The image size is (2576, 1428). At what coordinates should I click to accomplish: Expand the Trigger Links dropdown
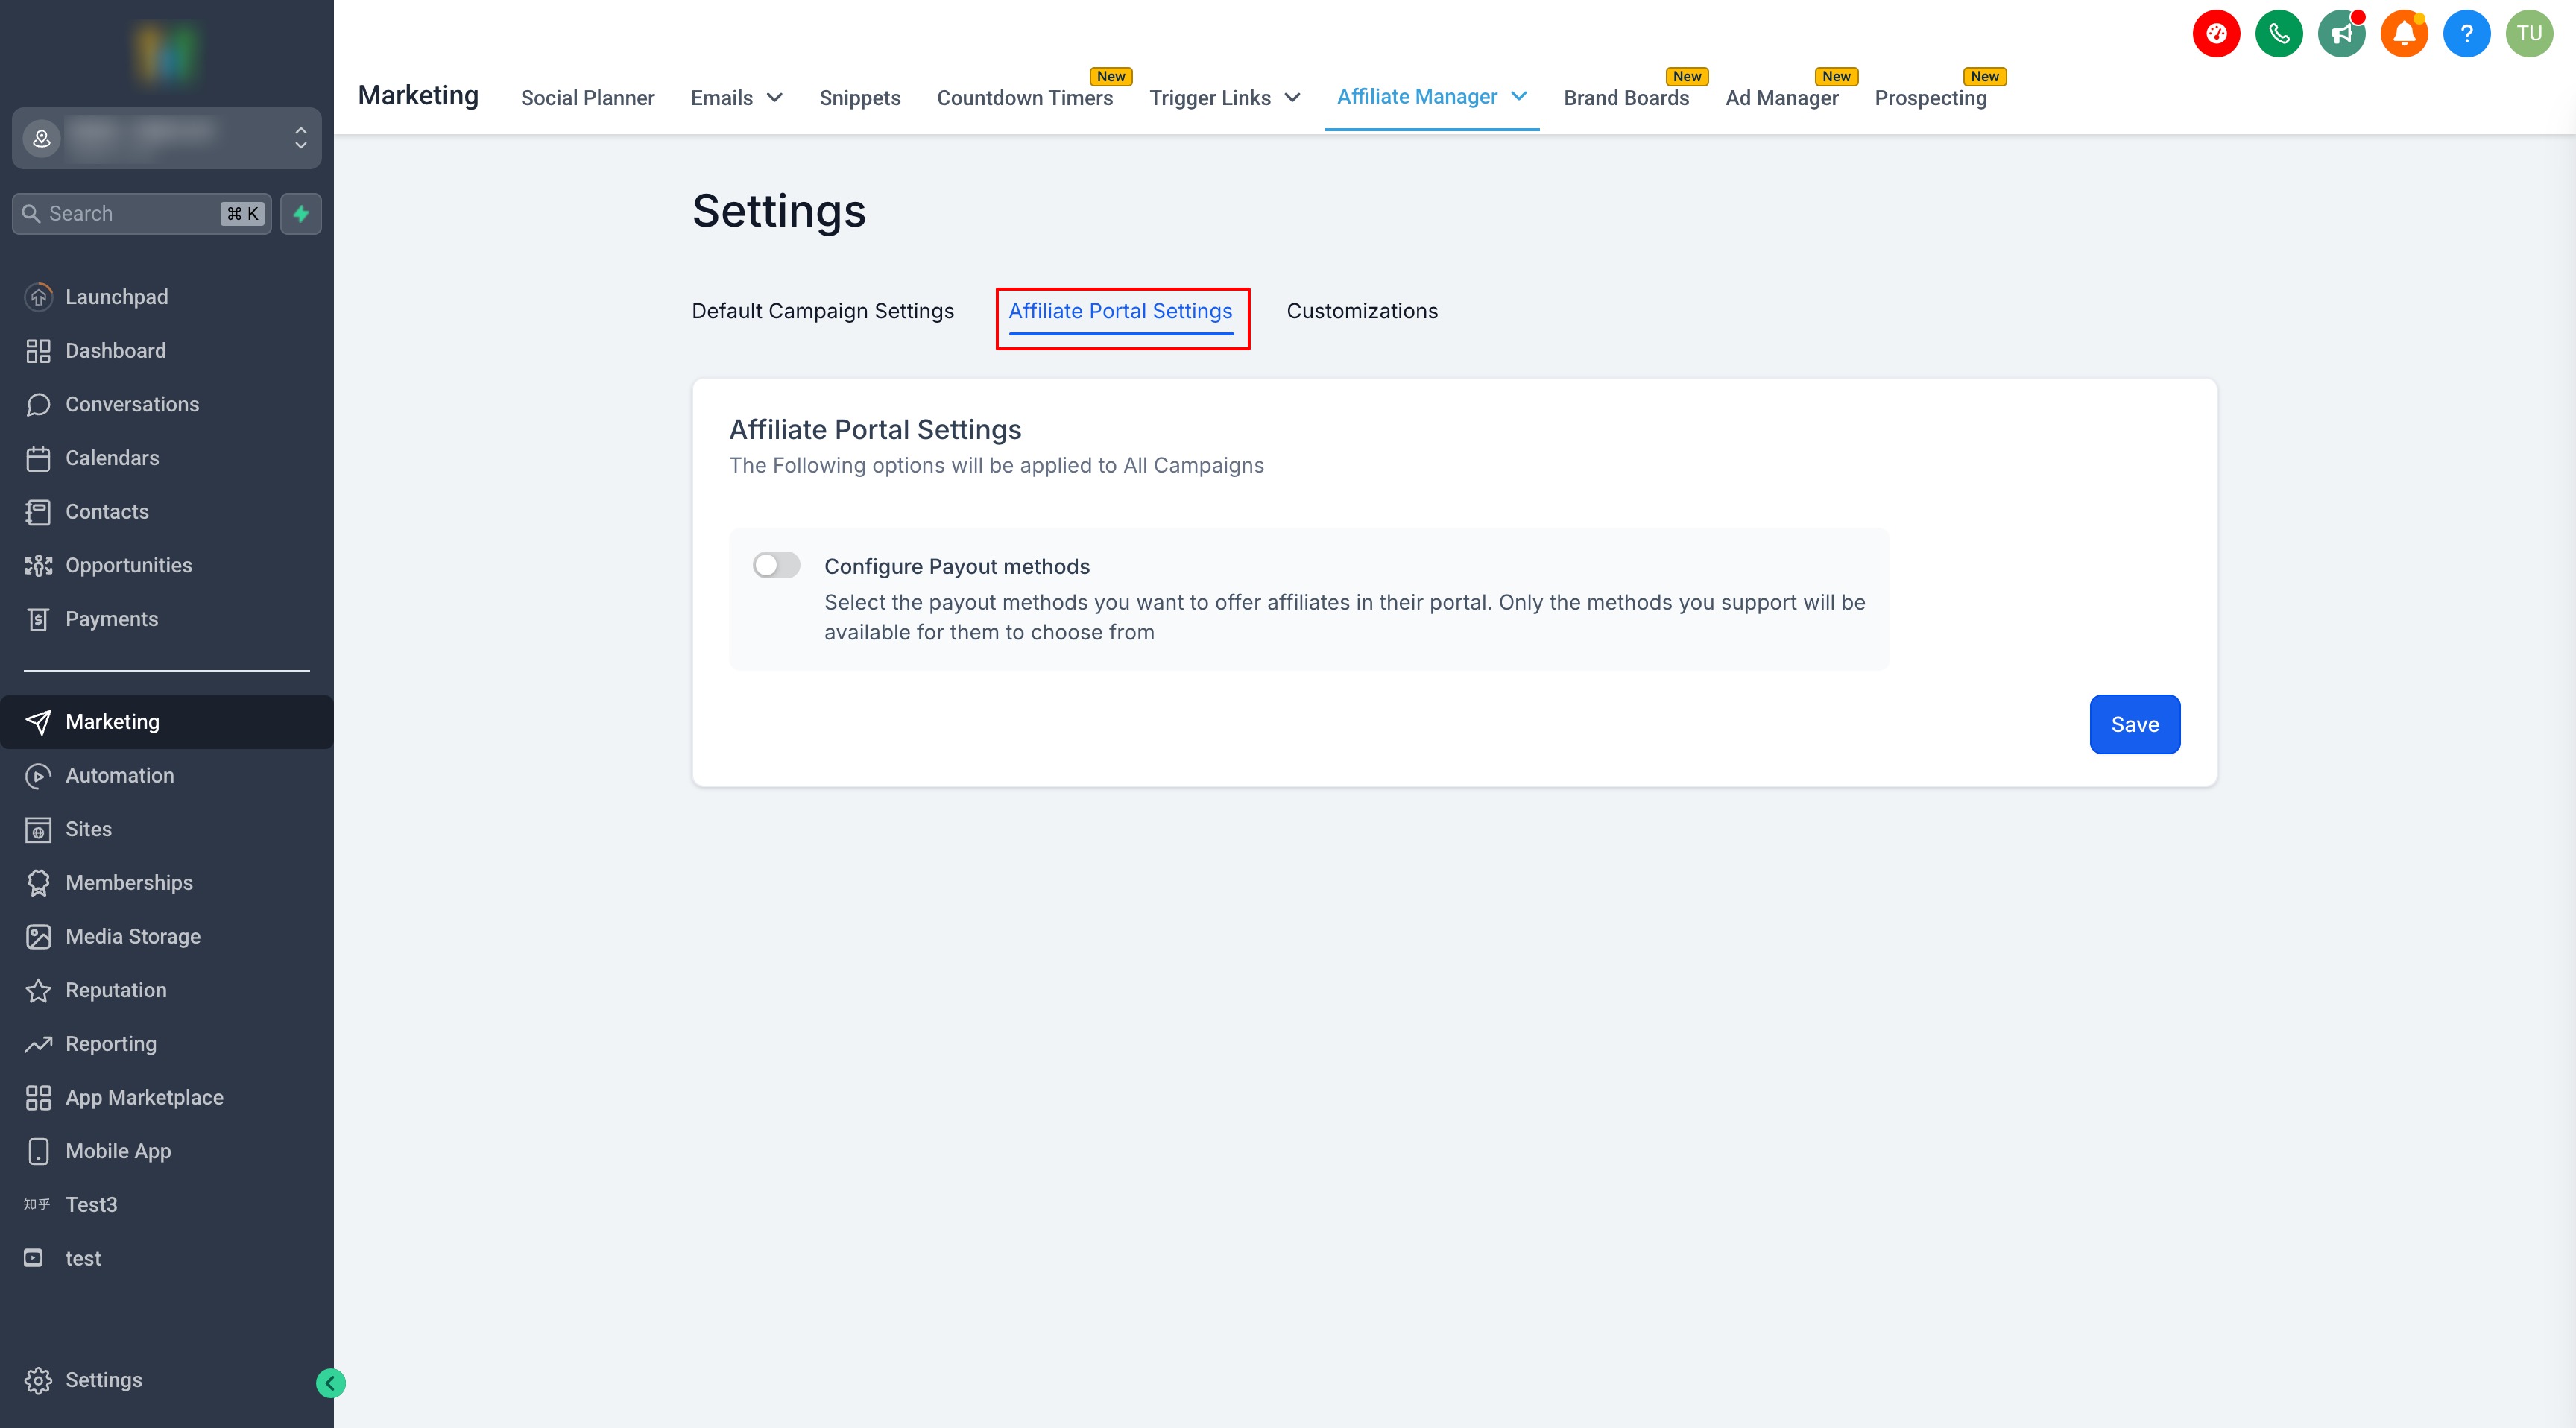click(x=1224, y=98)
